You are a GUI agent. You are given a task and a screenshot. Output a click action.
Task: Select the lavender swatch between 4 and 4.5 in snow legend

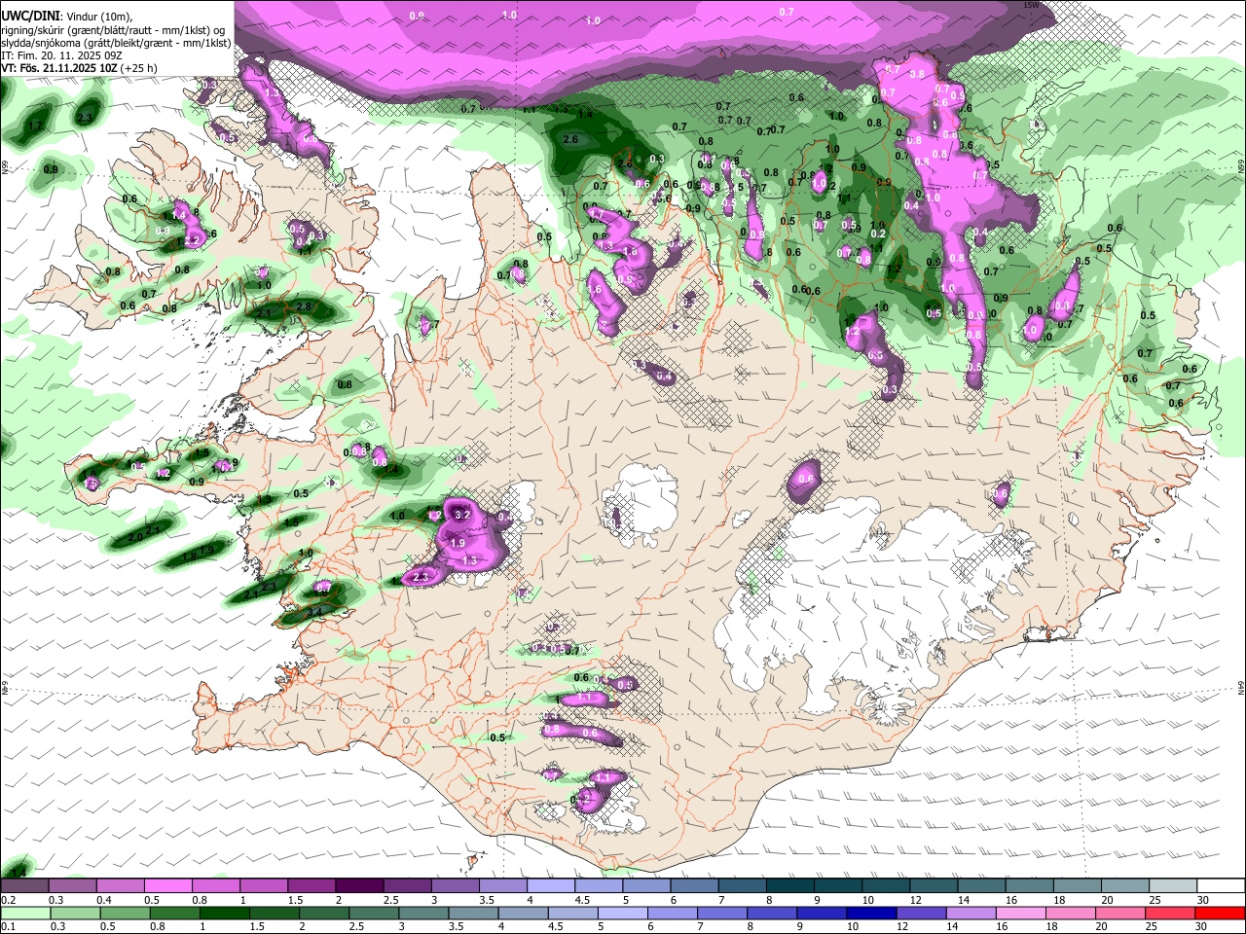pos(550,886)
